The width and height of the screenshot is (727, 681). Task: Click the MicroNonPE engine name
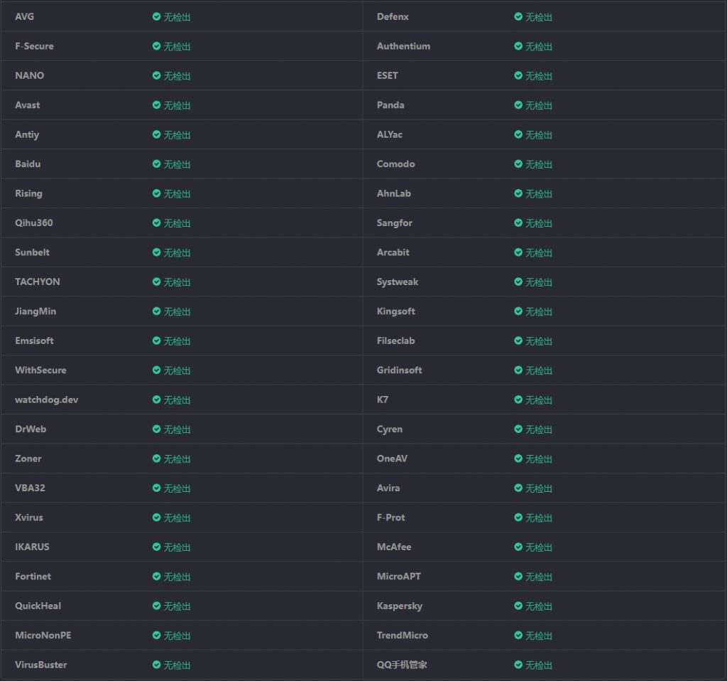43,635
